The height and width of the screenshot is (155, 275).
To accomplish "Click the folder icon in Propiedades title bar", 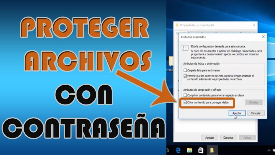I will coord(177,25).
